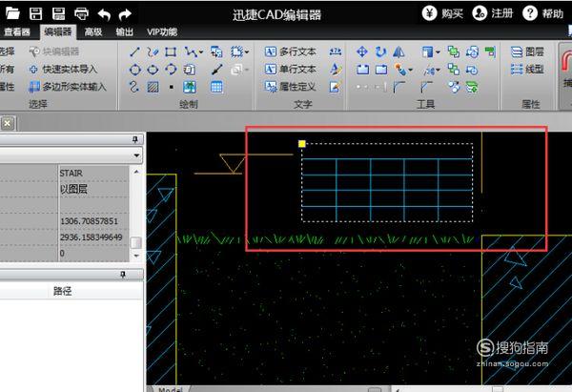Print the drawing with the printer icon
This screenshot has width=572, height=392.
point(81,14)
